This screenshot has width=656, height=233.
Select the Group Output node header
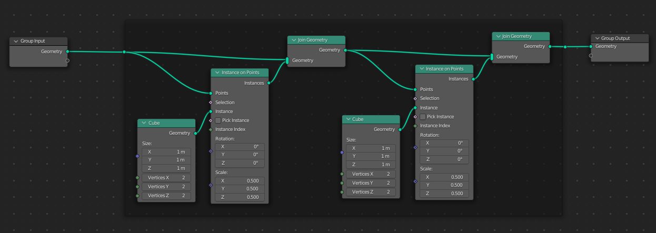pos(620,38)
